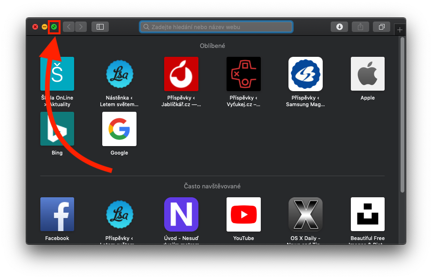This screenshot has width=432, height=279.
Task: Click the vertical scrollbar
Action: point(402,115)
